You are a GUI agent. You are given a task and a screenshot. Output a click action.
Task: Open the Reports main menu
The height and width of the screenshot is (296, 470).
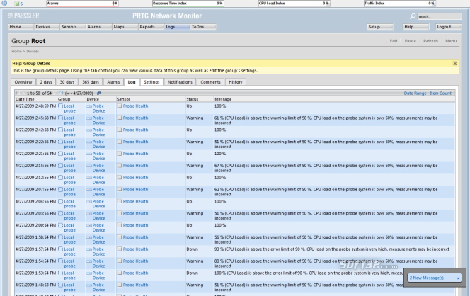[x=151, y=27]
